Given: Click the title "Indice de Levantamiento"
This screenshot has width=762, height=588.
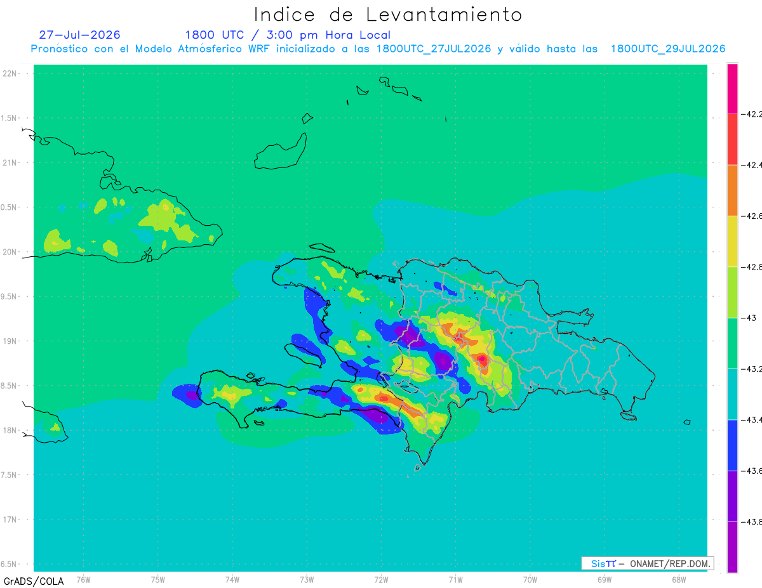Looking at the screenshot, I should click(x=388, y=14).
